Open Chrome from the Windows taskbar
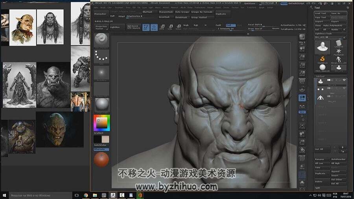The height and width of the screenshot is (199, 354). [86, 195]
